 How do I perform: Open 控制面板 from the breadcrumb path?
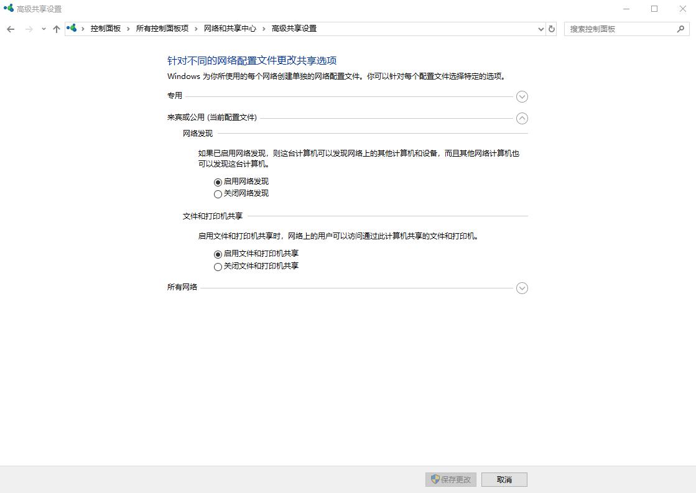click(x=106, y=28)
